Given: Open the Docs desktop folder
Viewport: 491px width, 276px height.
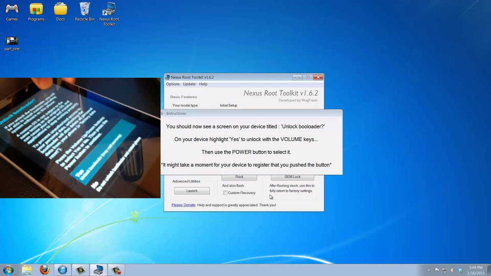Looking at the screenshot, I should click(x=61, y=12).
